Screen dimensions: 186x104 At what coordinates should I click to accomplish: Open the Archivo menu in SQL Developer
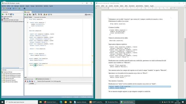[4, 6]
